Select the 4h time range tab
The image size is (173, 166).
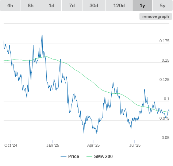point(10,5)
